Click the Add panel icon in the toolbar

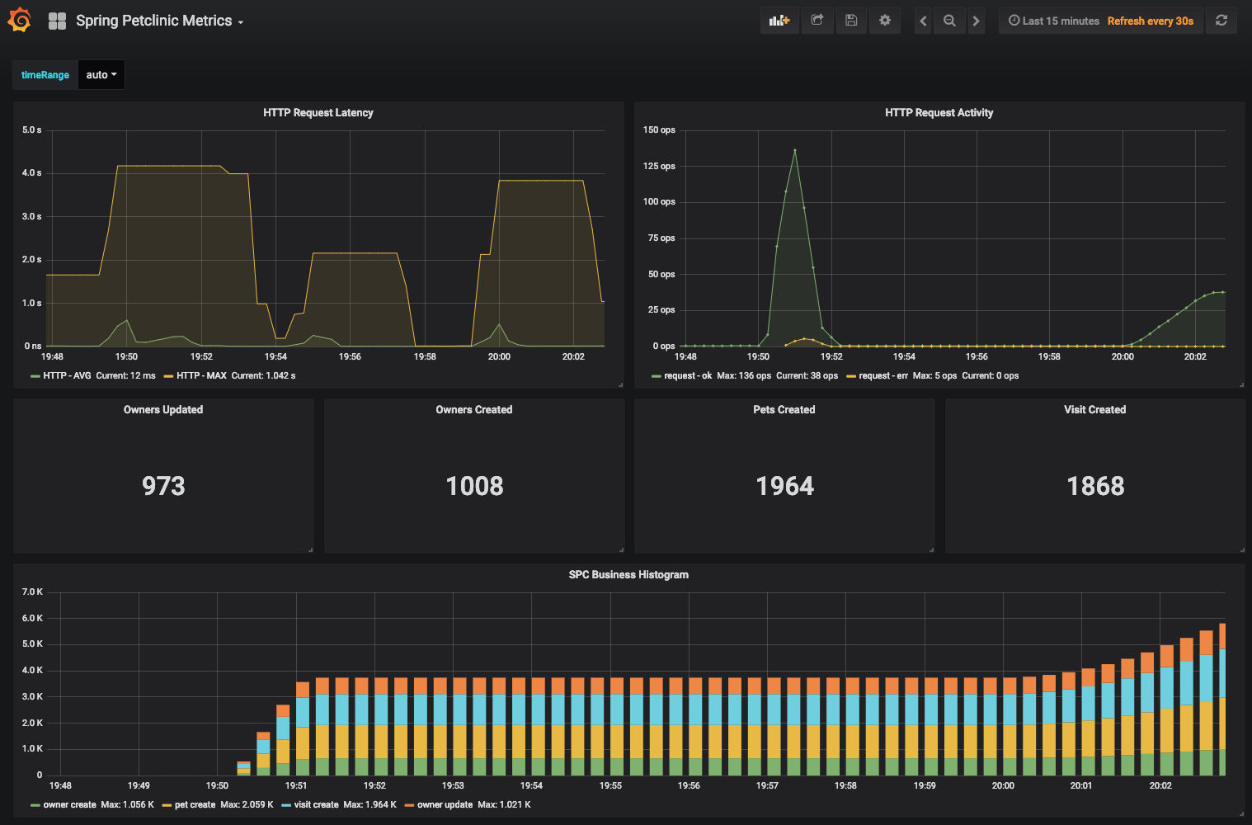tap(779, 20)
